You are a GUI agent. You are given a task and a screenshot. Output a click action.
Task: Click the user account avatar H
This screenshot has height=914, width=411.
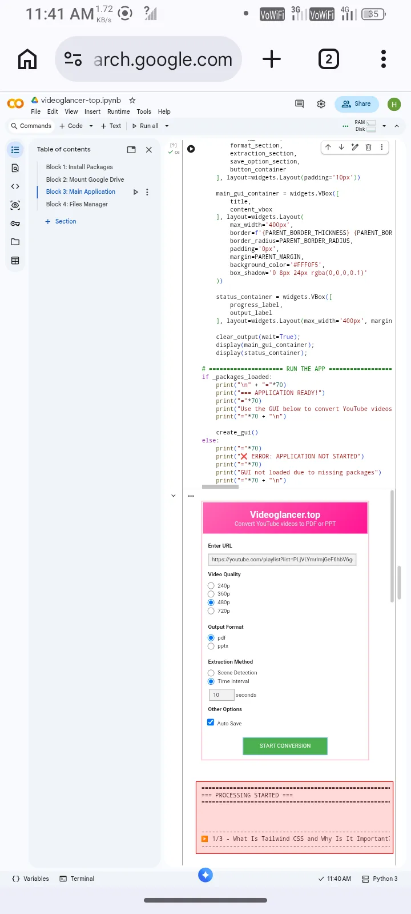(394, 104)
